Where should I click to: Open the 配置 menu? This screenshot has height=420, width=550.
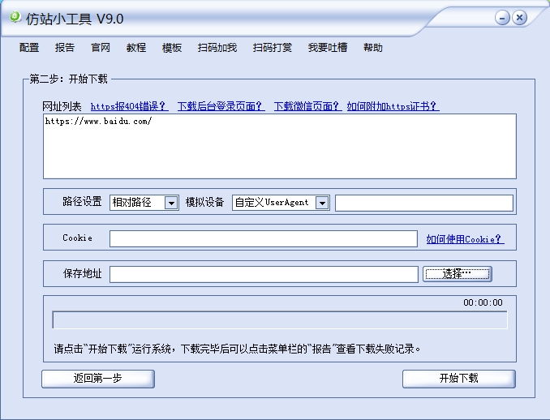click(x=29, y=48)
